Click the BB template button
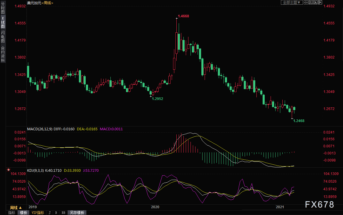 click(x=63, y=213)
